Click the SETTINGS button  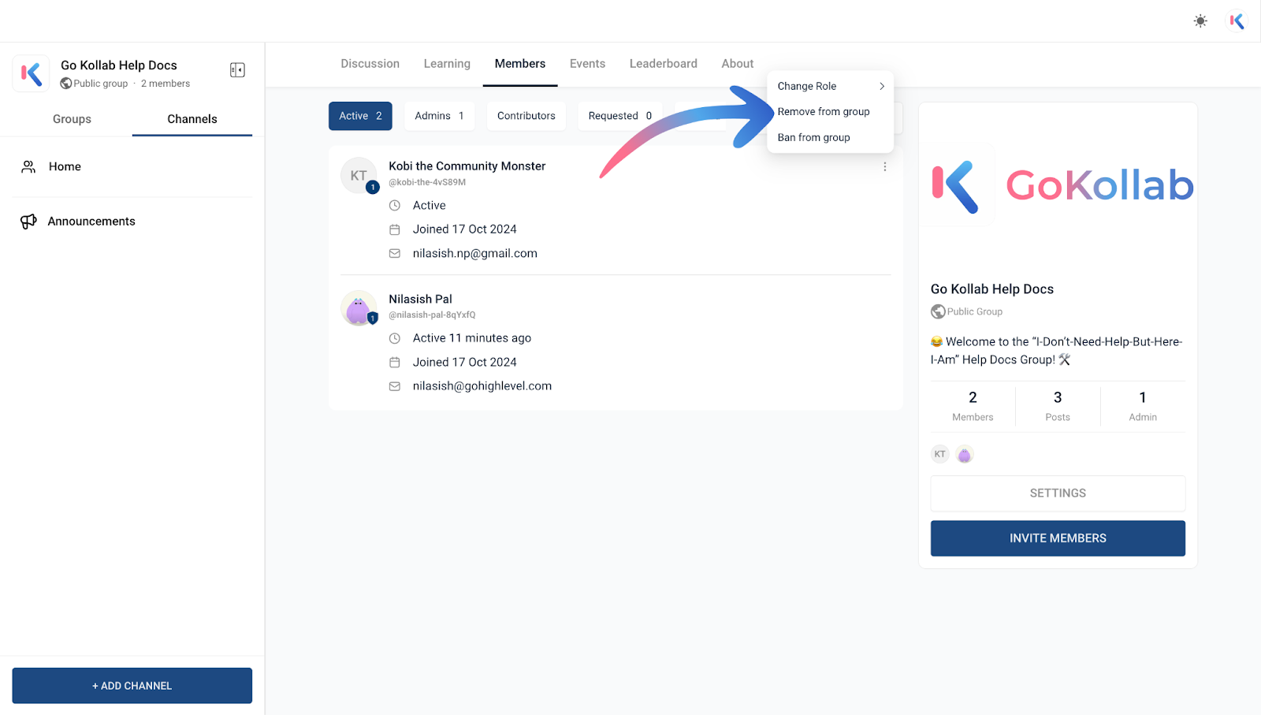point(1058,493)
